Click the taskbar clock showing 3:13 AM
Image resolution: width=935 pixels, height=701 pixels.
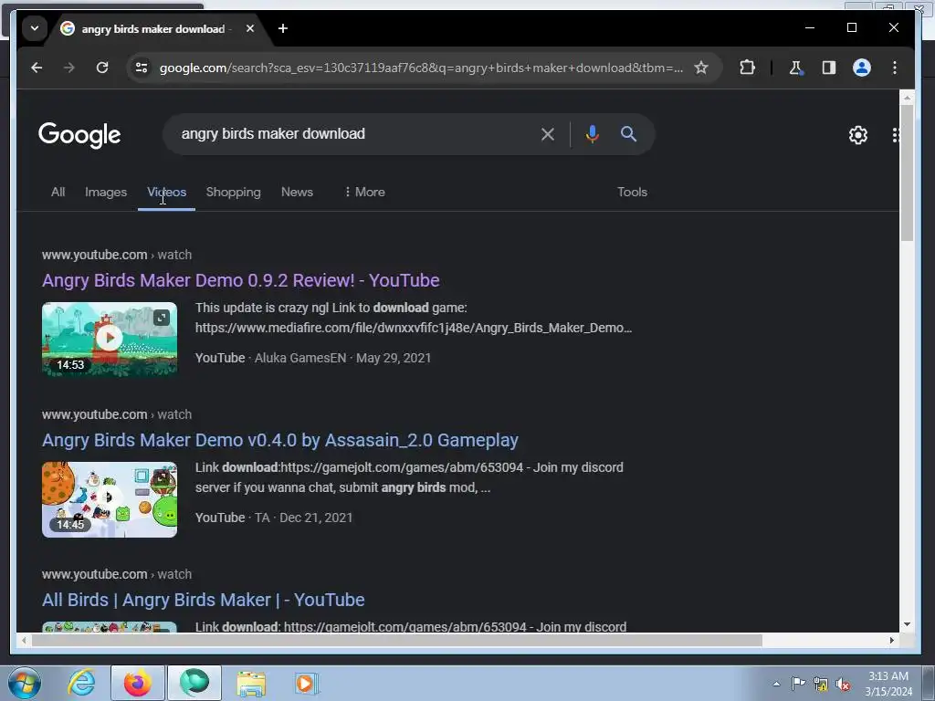point(888,684)
